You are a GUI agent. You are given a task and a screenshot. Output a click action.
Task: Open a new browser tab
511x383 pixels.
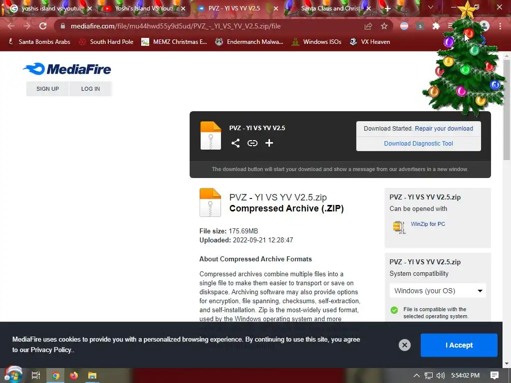coord(387,8)
